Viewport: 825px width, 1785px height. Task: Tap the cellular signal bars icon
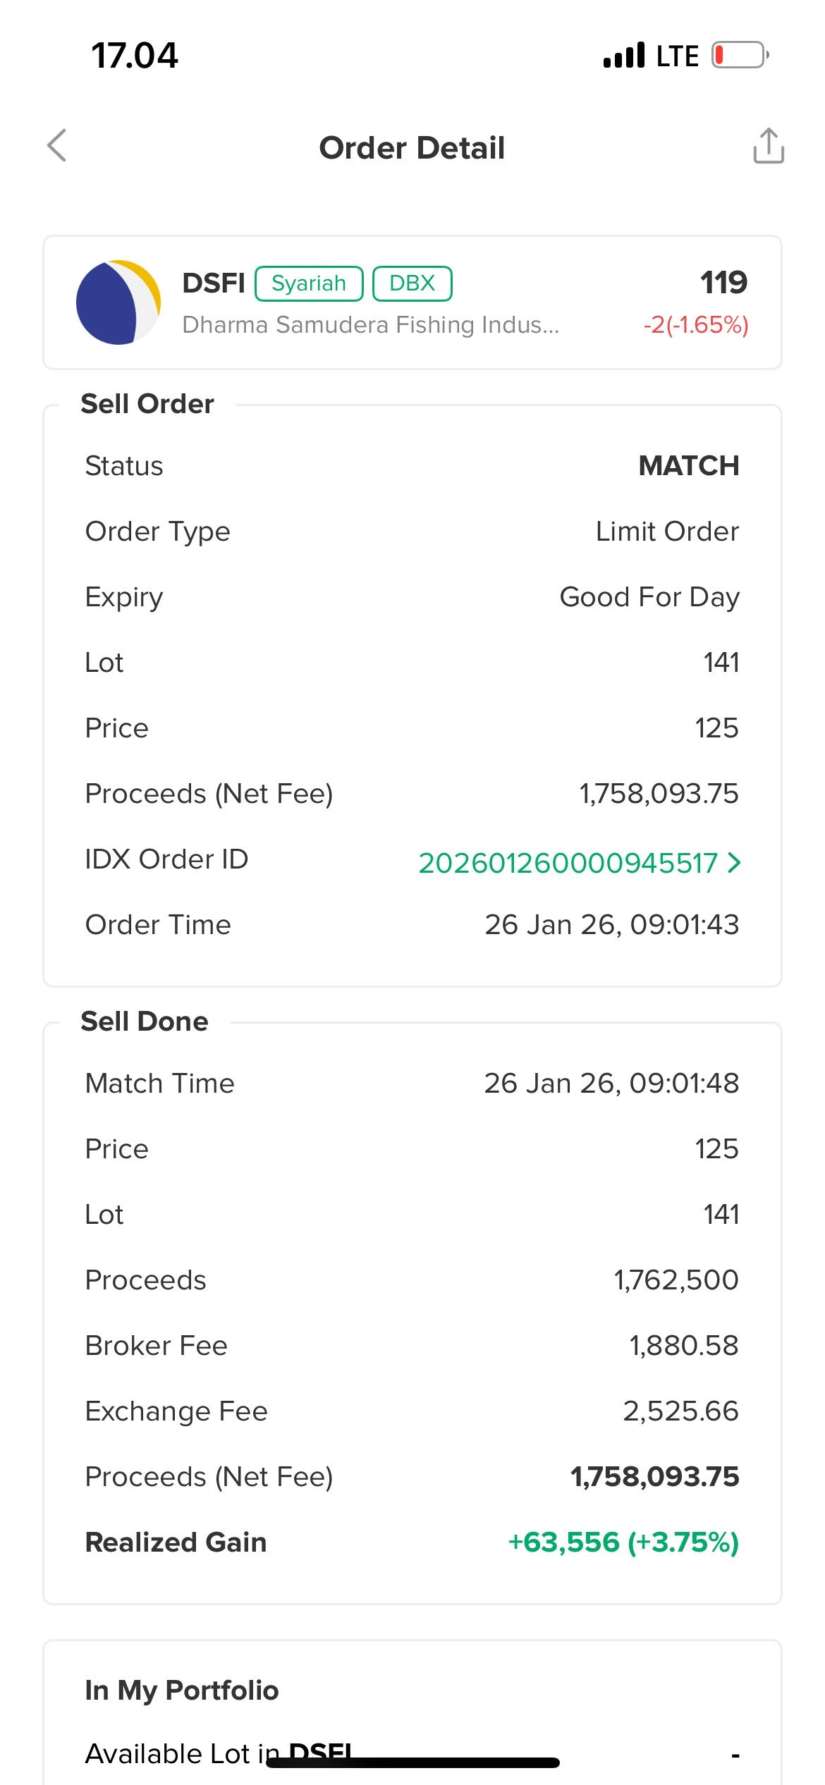624,55
